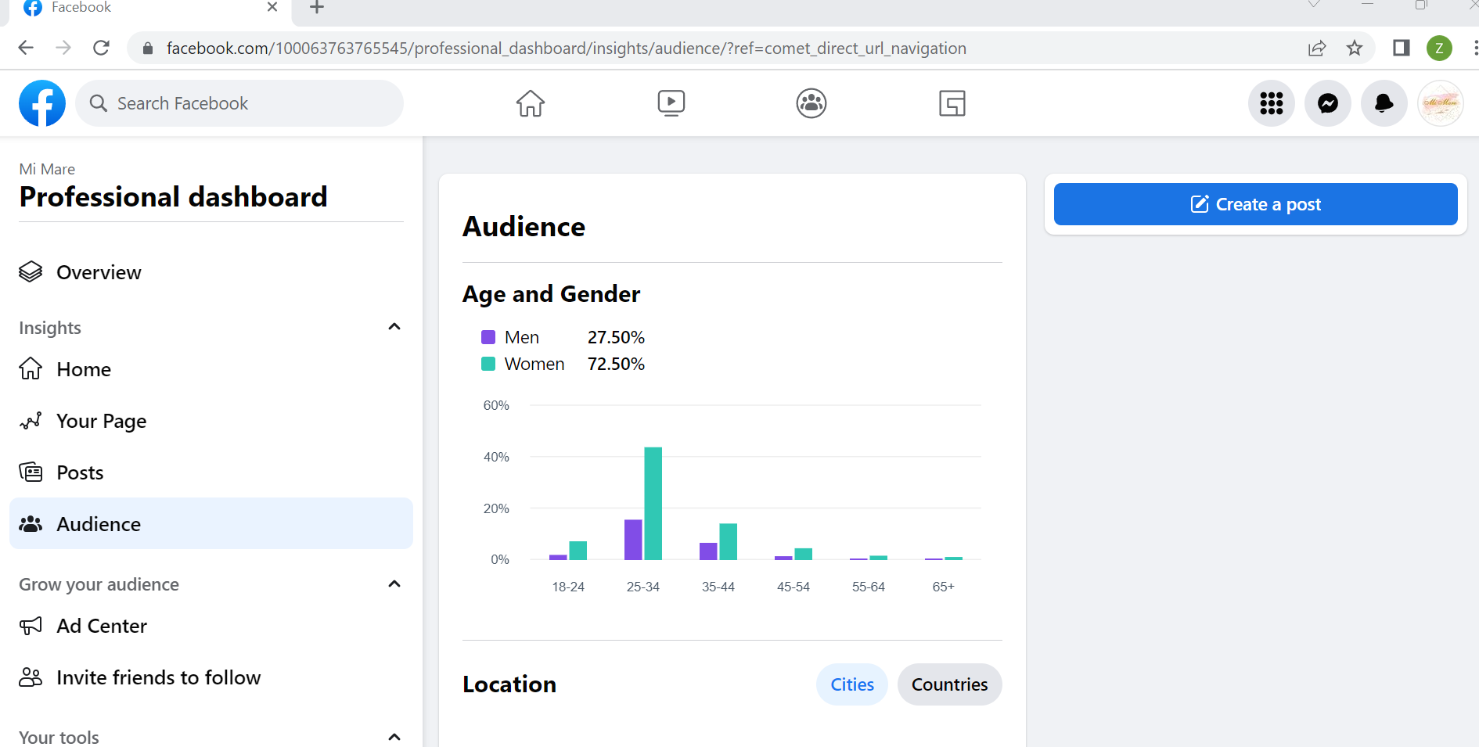The image size is (1479, 747).
Task: Switch Location view to Cities
Action: 852,684
